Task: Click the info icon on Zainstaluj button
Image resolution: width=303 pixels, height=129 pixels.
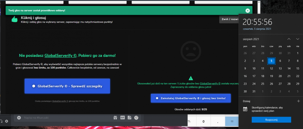Action: (x=157, y=98)
